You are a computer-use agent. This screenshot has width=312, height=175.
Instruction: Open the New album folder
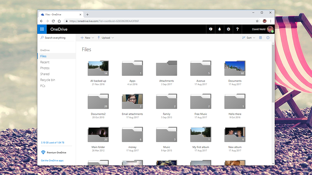pos(235,134)
